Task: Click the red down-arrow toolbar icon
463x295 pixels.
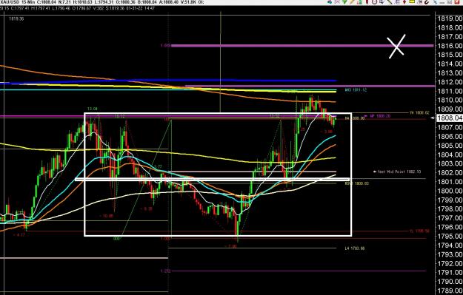Action: click(404, 1)
